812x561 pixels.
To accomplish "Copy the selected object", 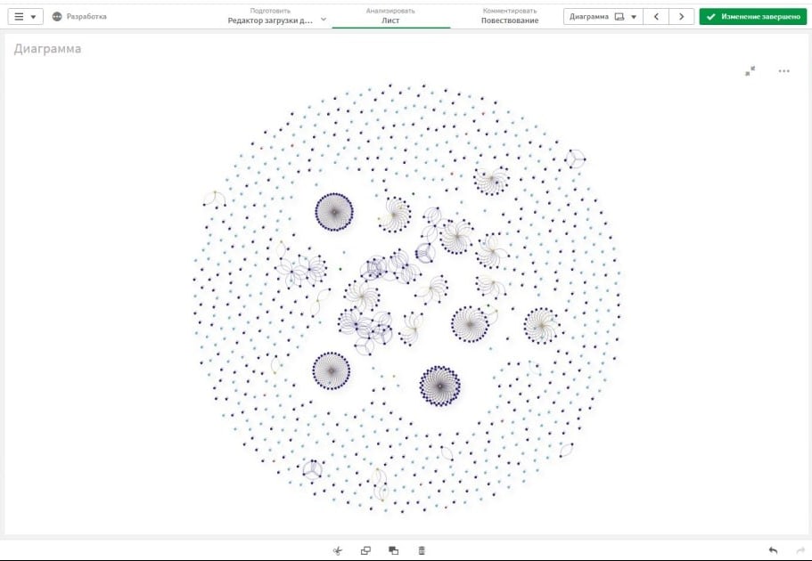I will pyautogui.click(x=365, y=550).
